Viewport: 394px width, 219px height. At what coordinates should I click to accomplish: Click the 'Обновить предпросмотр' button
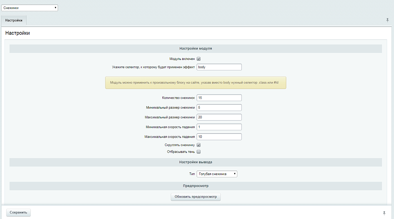click(x=195, y=197)
